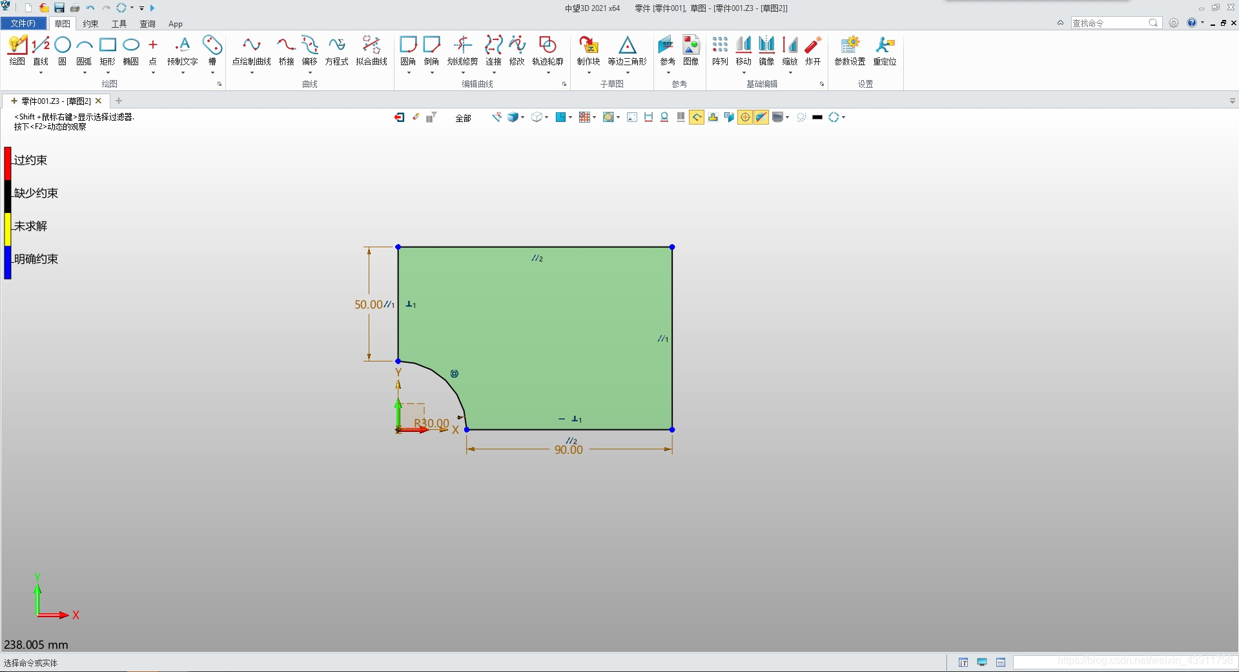Add a new document tab with plus
Screen dimensions: 1239x672
(x=119, y=101)
